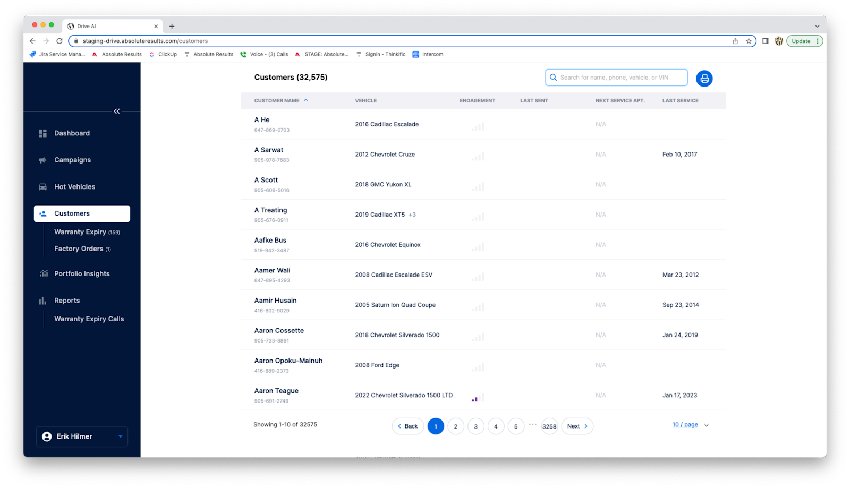Screen dimensions: 850x488
Task: Click the Portfolio Insights chart icon
Action: 44,273
